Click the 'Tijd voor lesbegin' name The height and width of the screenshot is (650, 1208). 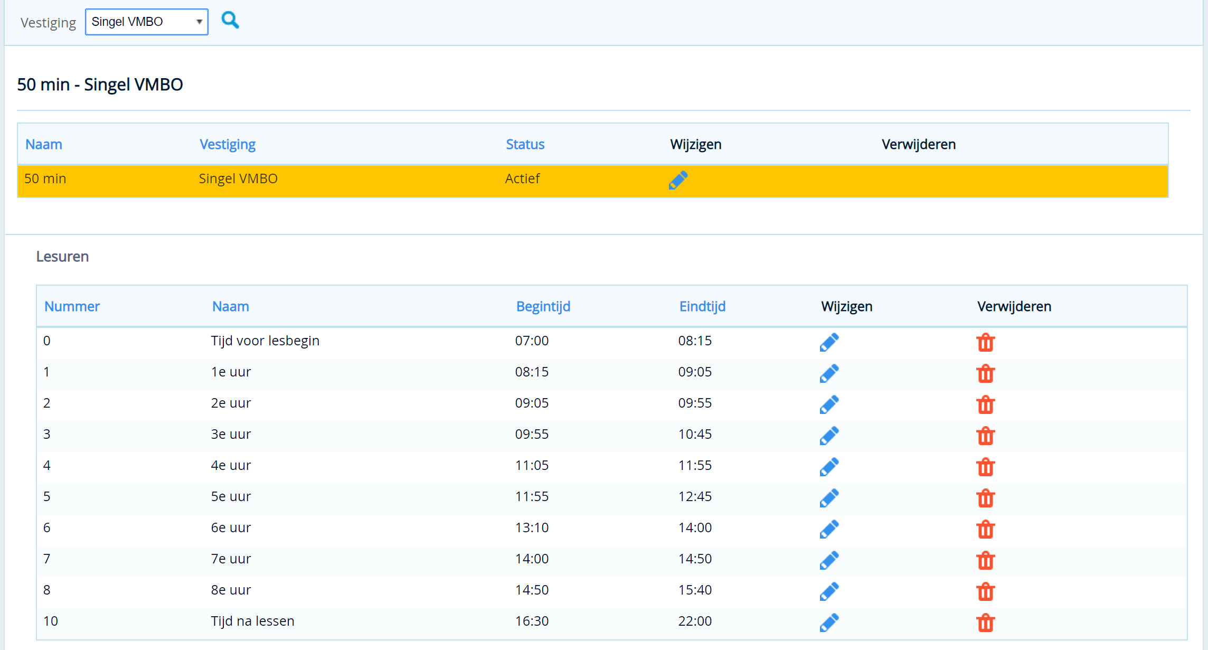click(x=265, y=341)
